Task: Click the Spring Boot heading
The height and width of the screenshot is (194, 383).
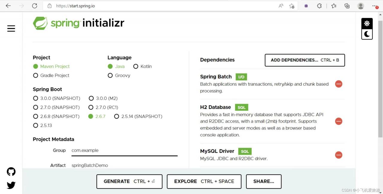Action: point(48,89)
